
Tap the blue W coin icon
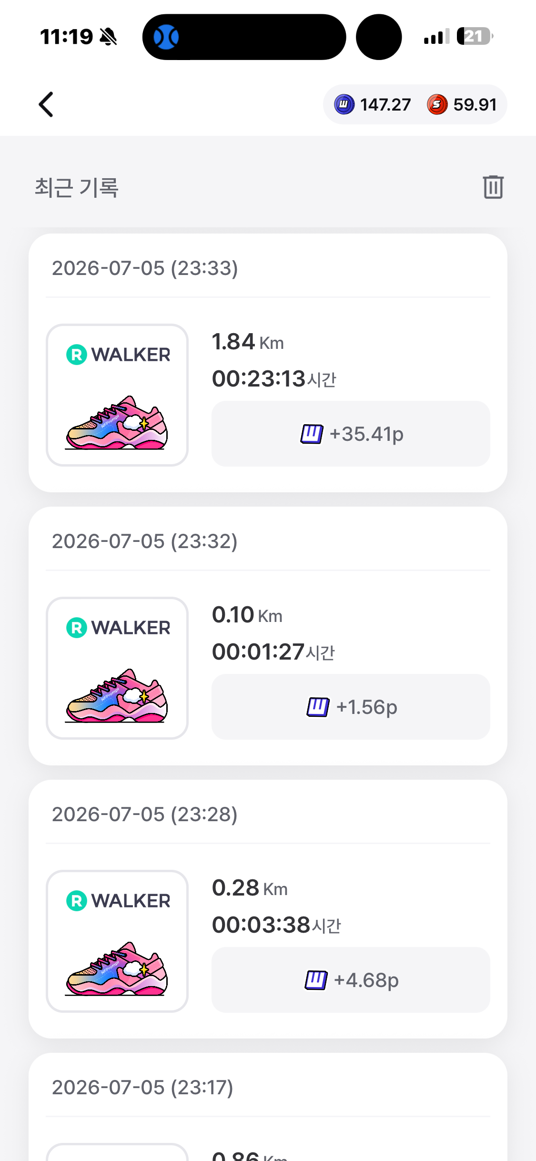(x=344, y=104)
